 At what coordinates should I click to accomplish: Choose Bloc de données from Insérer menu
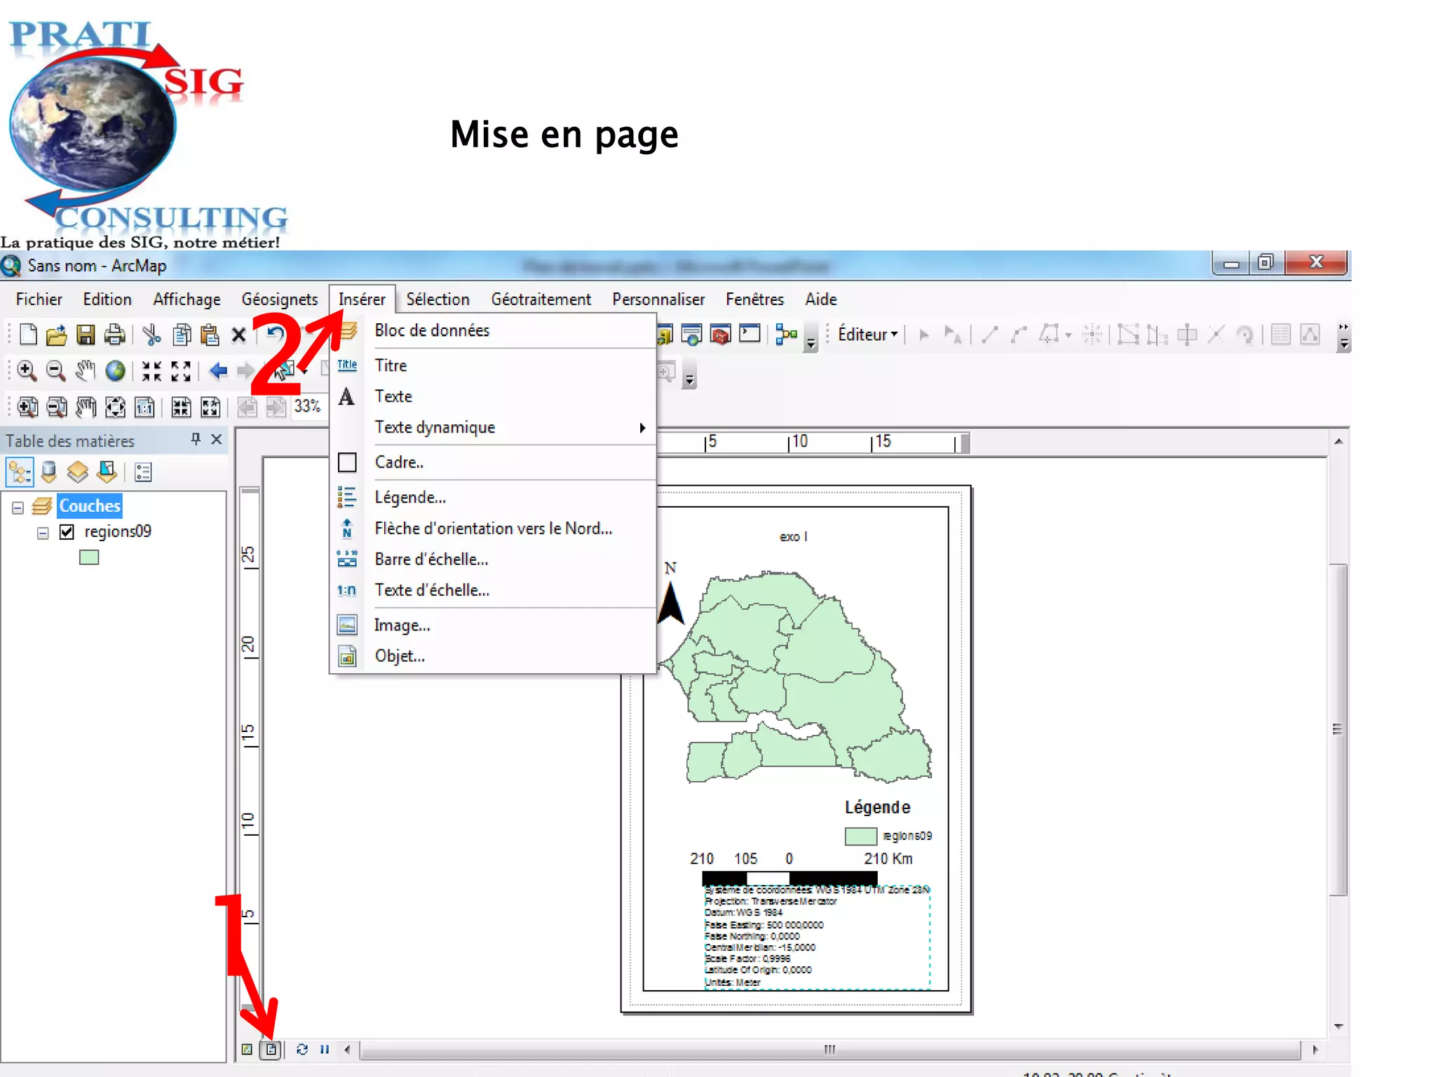[494, 331]
